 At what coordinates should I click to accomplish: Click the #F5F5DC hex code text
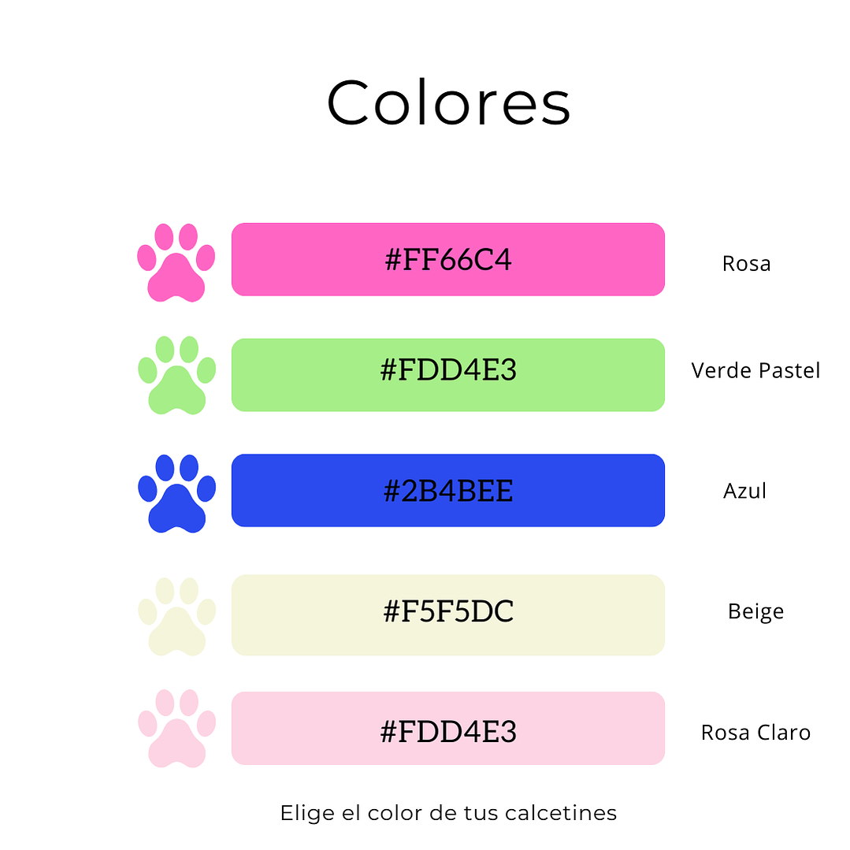(x=448, y=612)
